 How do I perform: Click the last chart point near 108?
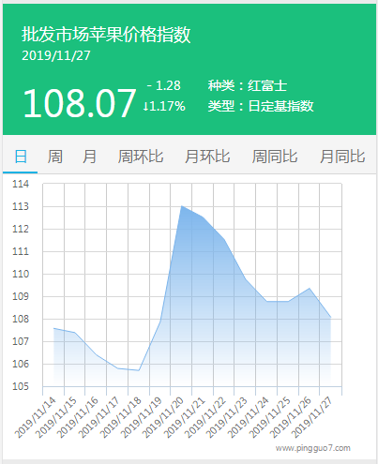click(x=330, y=317)
